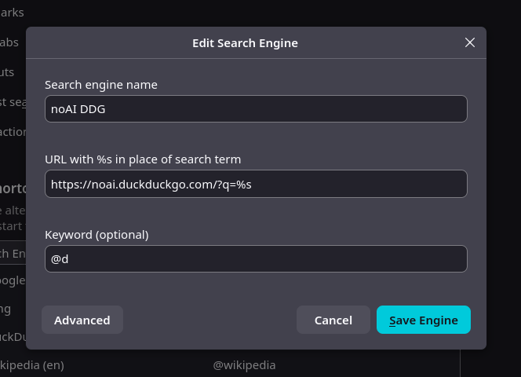The width and height of the screenshot is (521, 377).
Task: Click the @wikipedia keyword cell
Action: pos(244,365)
